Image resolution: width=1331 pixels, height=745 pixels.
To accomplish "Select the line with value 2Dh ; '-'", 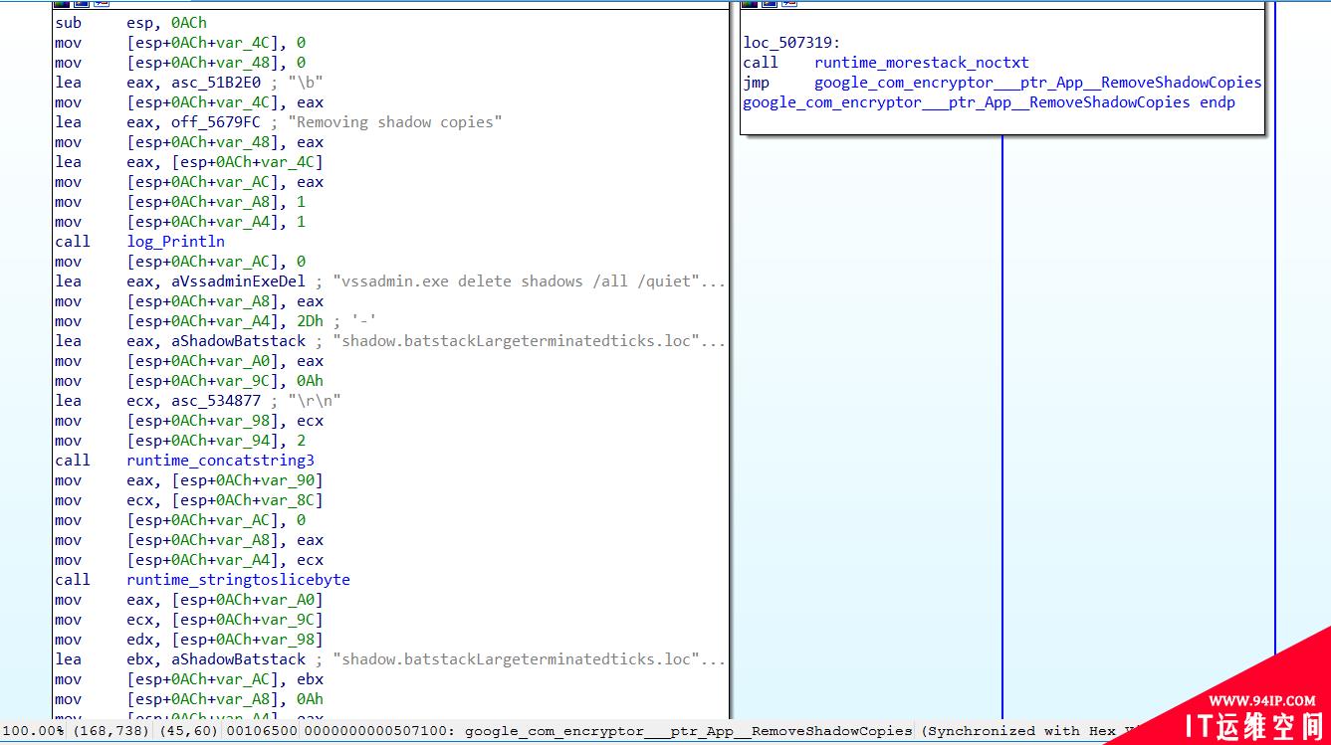I will [217, 321].
